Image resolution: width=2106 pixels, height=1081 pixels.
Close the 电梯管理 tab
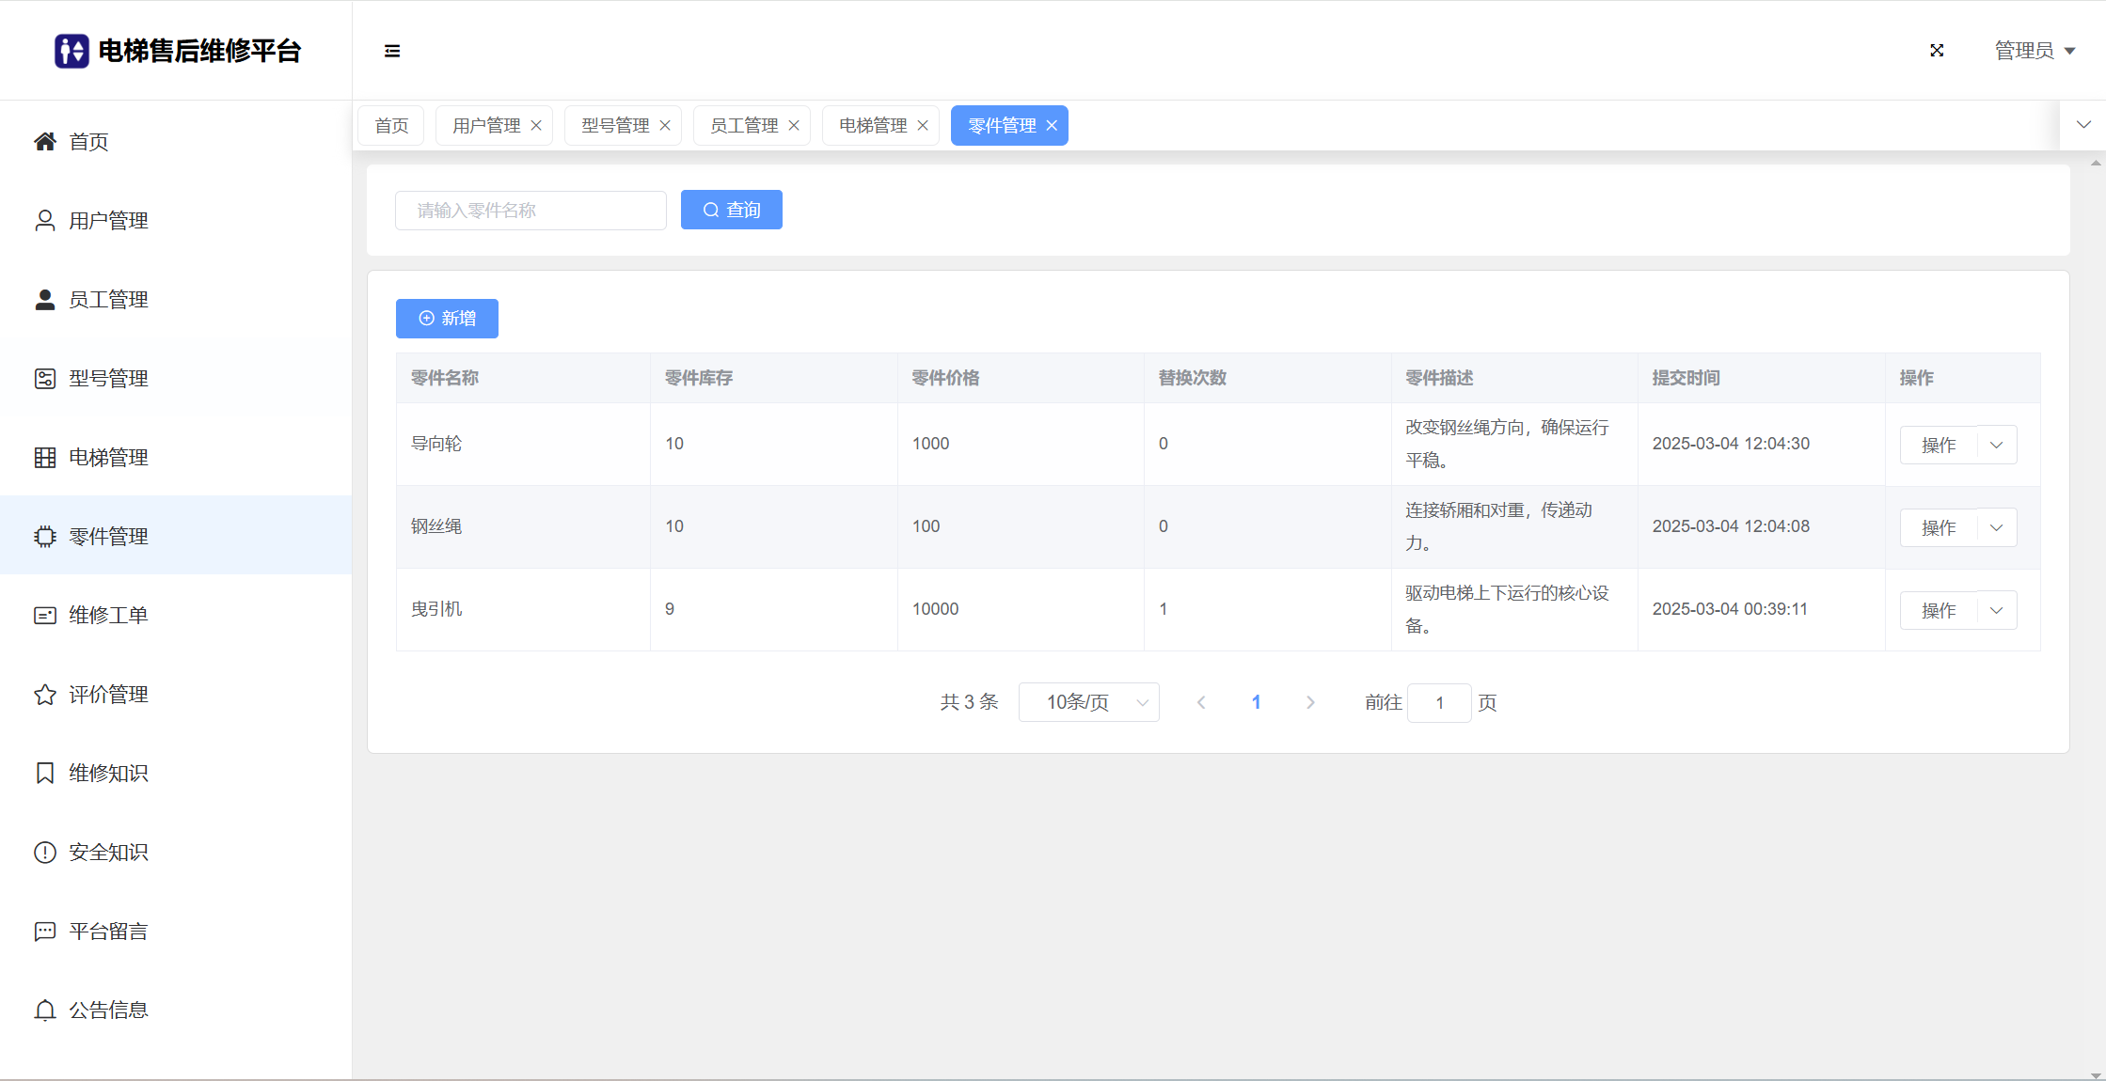[x=923, y=126]
